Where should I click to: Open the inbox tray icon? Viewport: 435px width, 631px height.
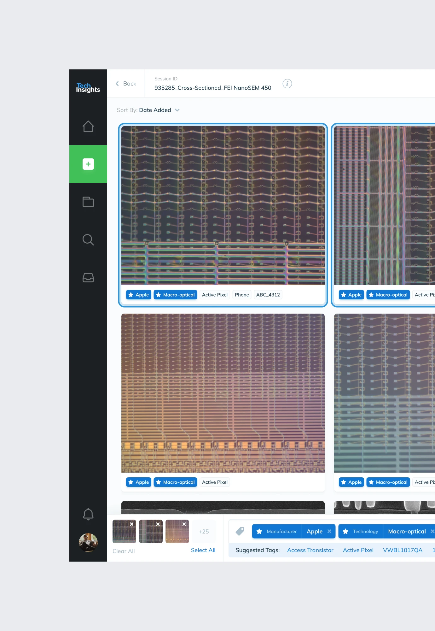point(88,278)
